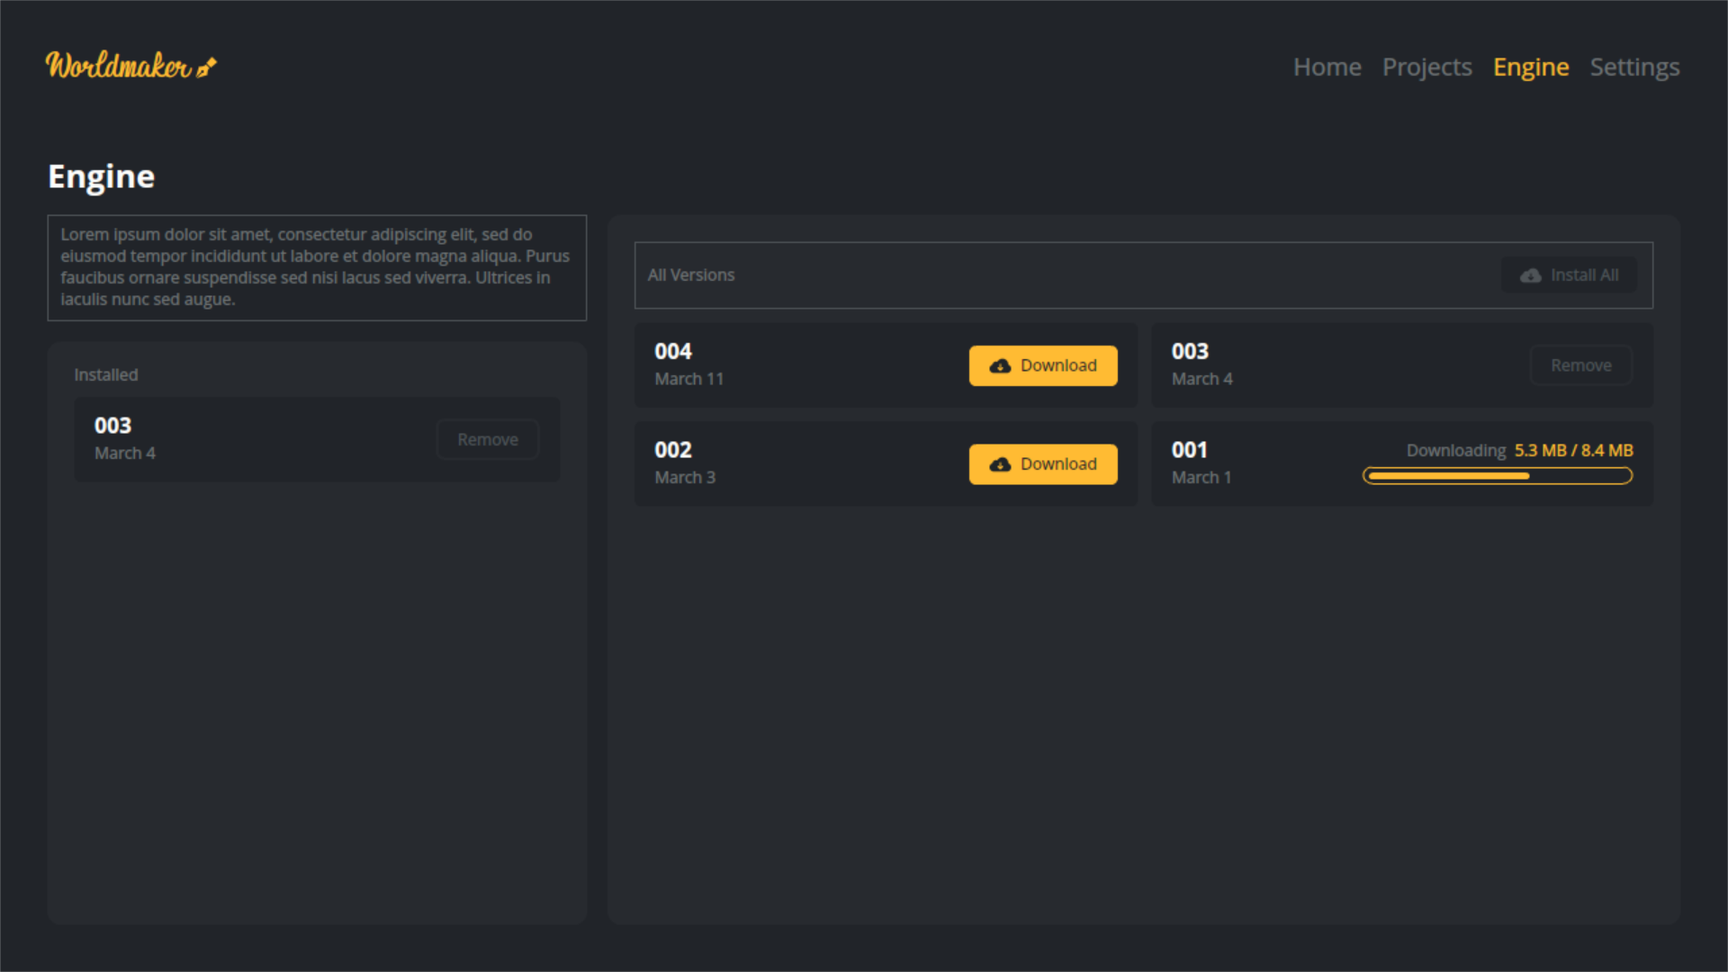Click the '004' version title

click(673, 351)
